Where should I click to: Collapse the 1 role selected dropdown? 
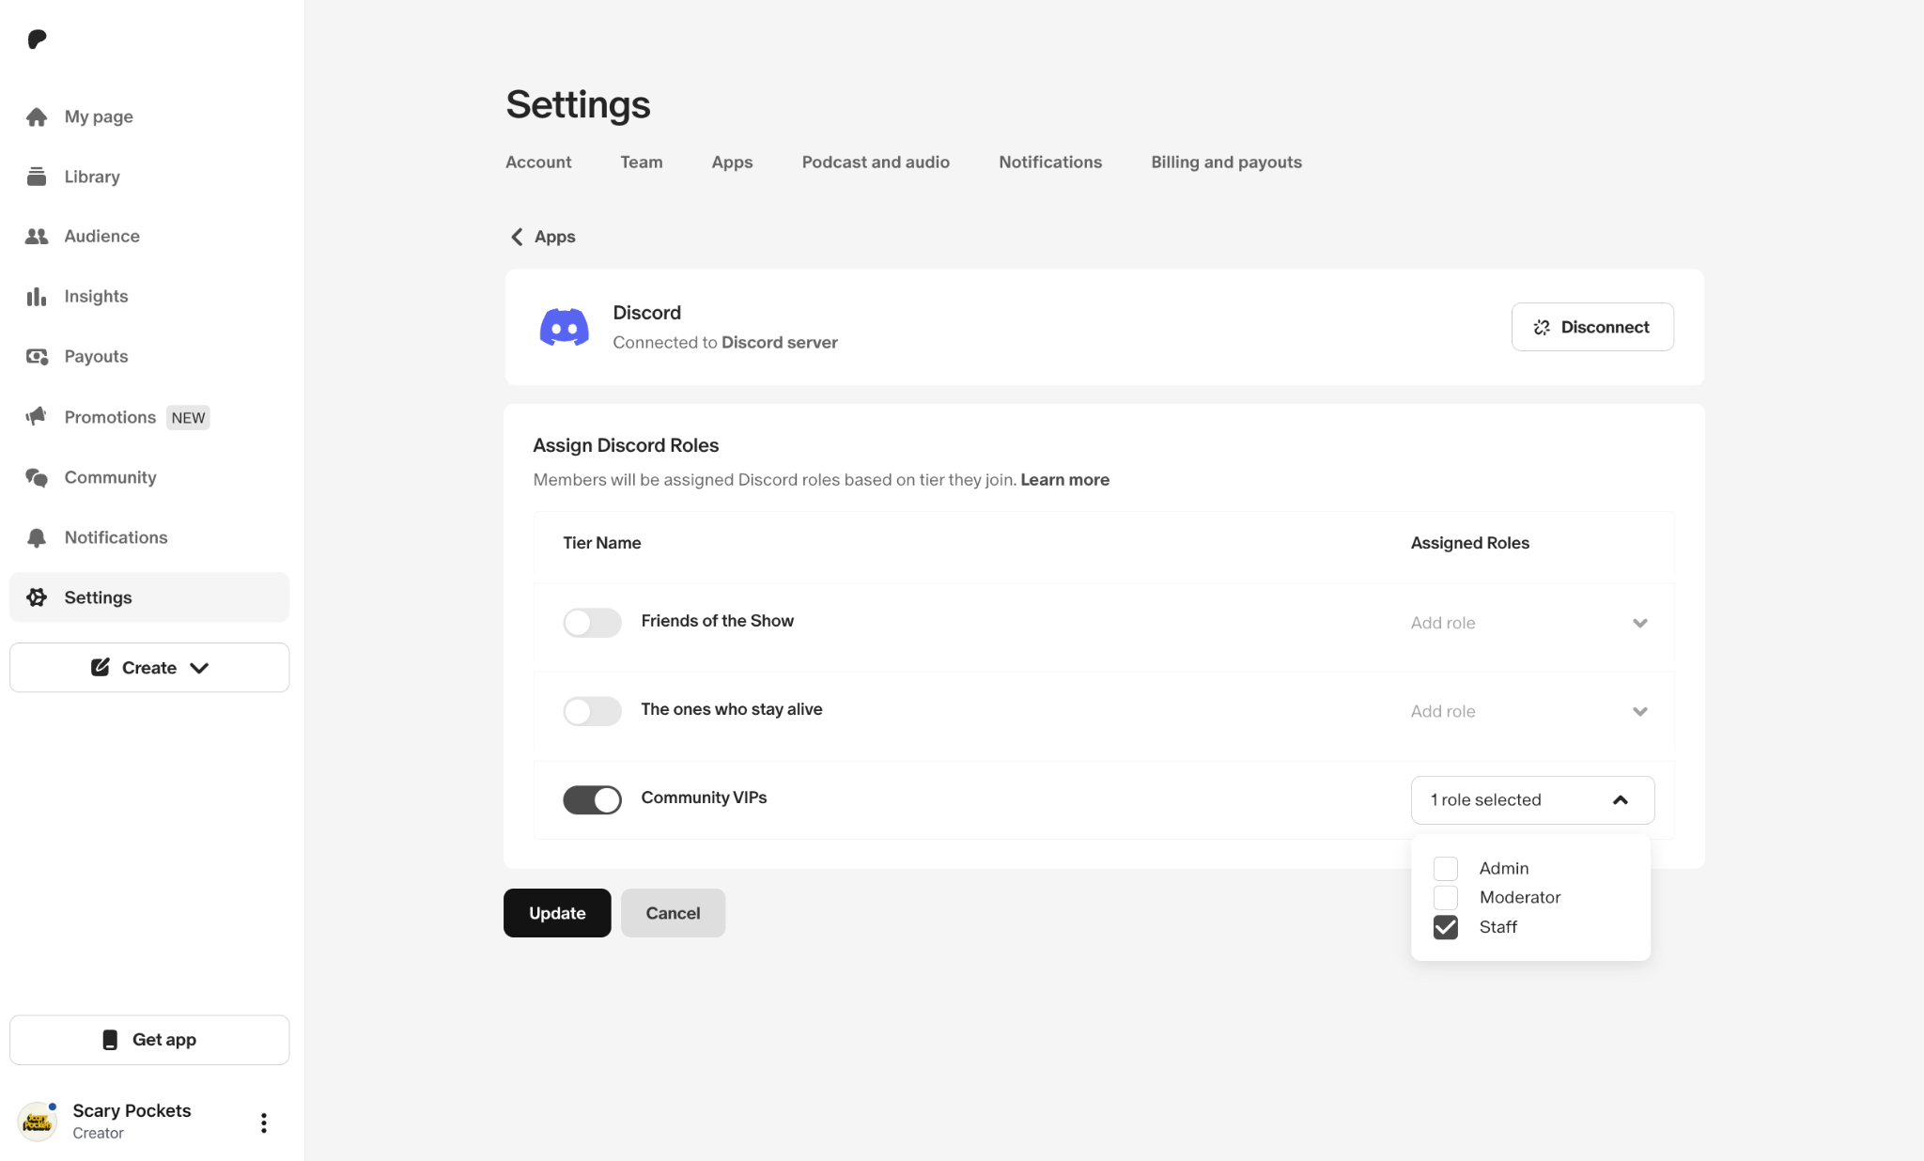[1532, 799]
